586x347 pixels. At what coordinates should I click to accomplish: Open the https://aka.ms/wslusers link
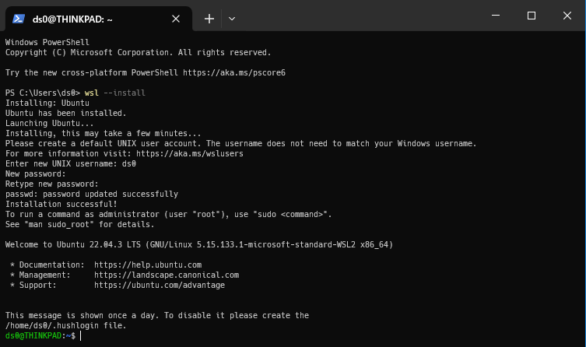coord(189,153)
